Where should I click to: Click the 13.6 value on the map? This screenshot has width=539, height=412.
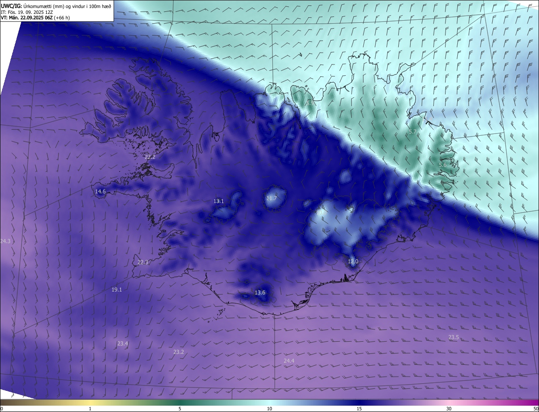click(x=260, y=292)
